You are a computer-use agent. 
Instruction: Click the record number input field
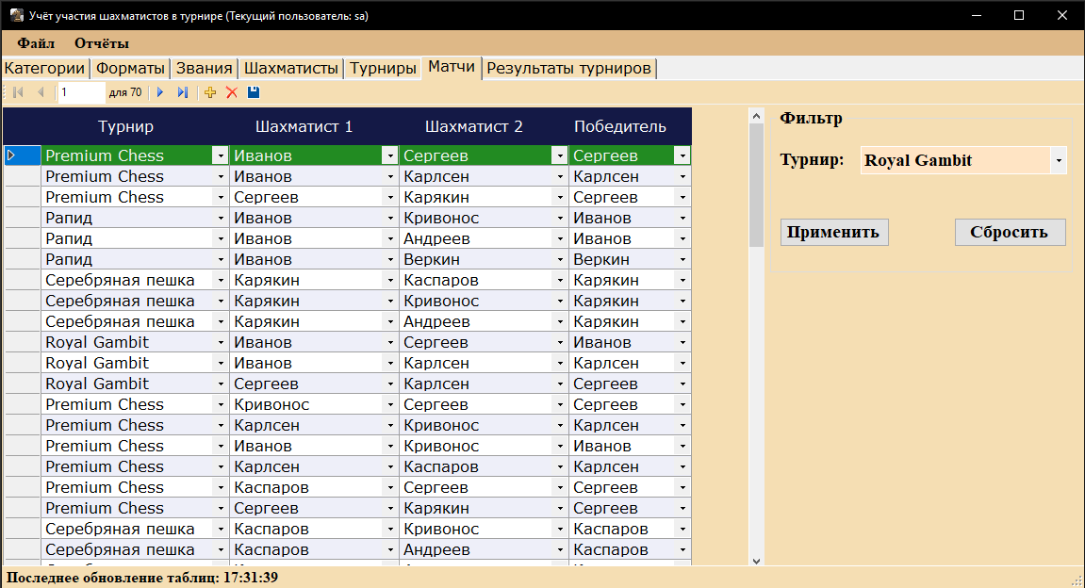pos(80,91)
